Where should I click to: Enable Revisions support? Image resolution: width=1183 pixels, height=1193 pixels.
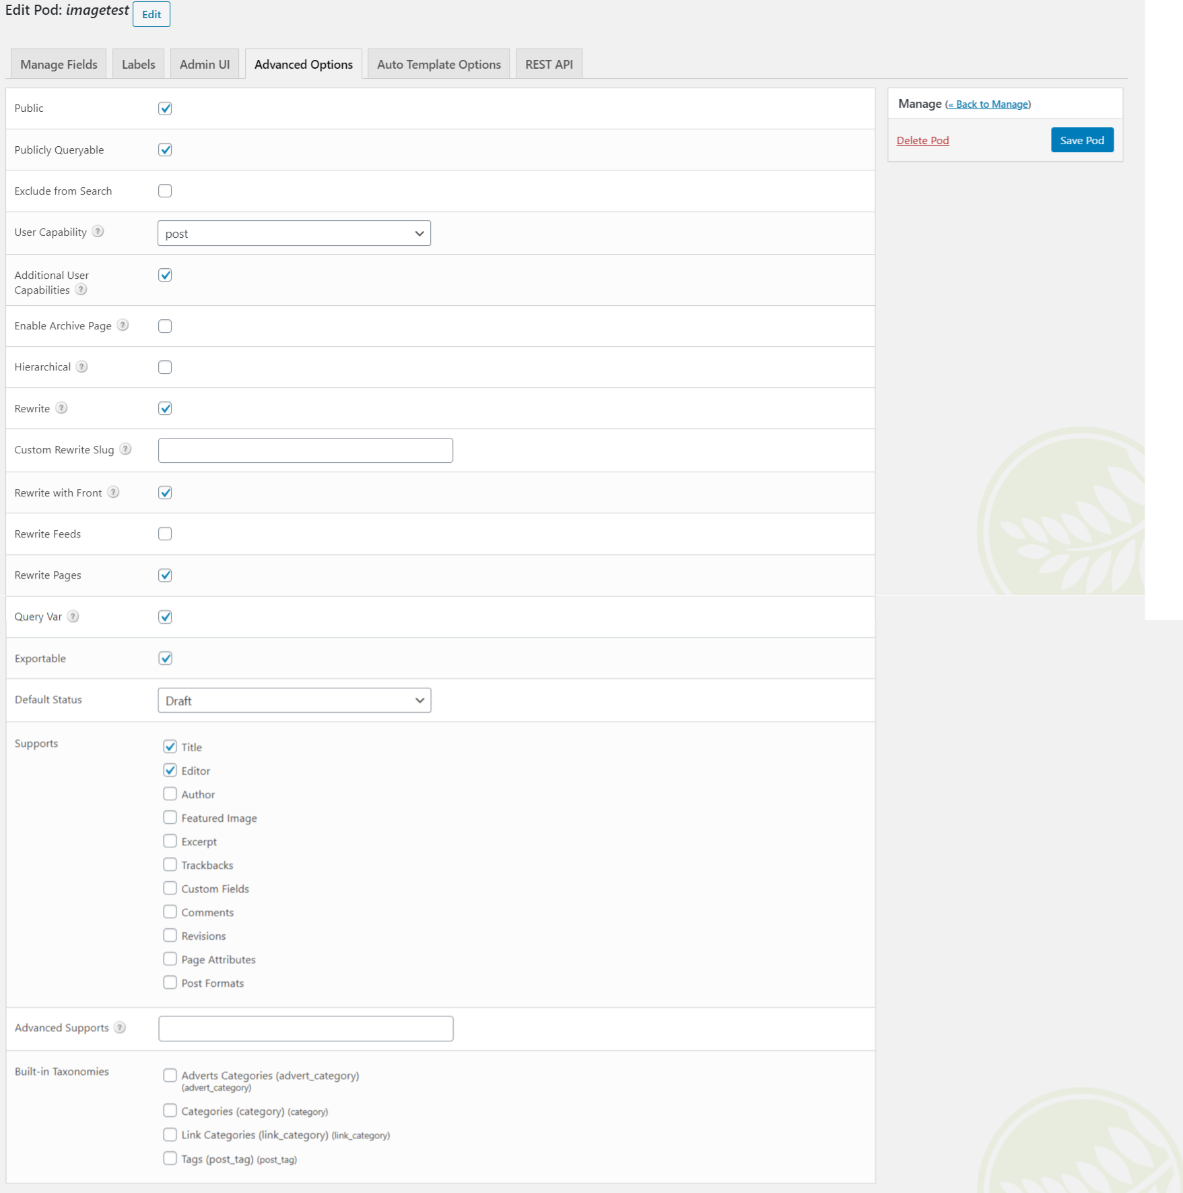pyautogui.click(x=170, y=935)
